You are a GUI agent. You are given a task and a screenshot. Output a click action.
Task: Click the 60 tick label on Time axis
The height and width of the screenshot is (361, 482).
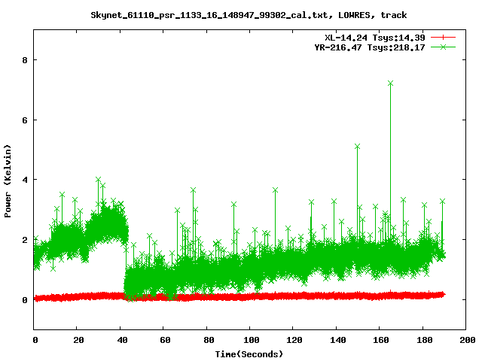tap(164, 341)
